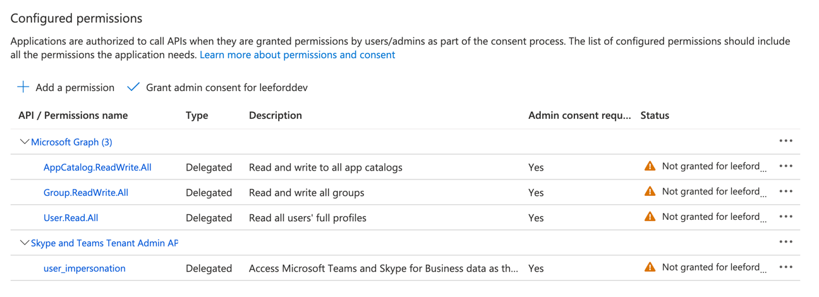819x297 pixels.
Task: Click the API / Permissions name column header
Action: tap(73, 115)
